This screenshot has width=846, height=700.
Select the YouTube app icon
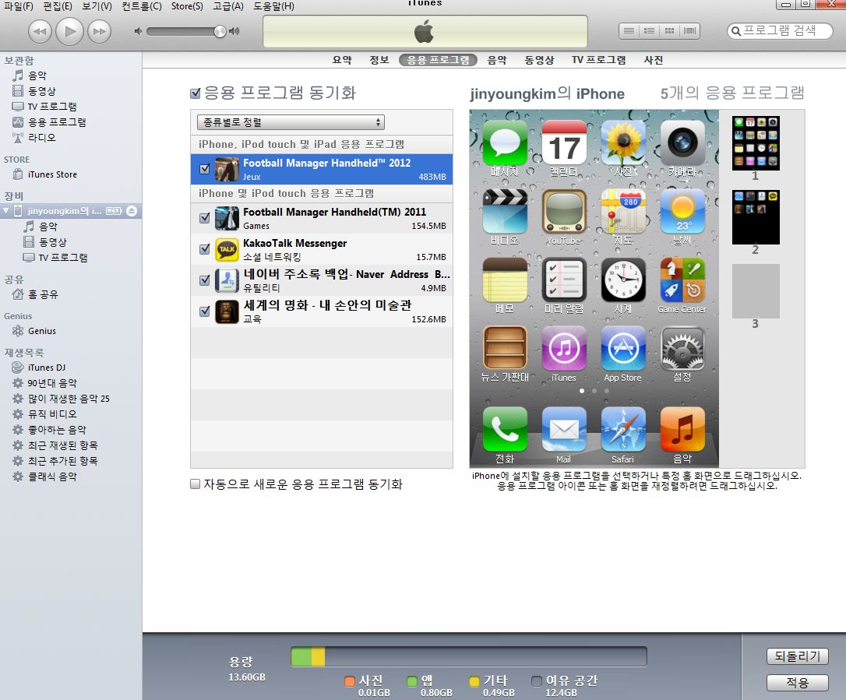[564, 211]
